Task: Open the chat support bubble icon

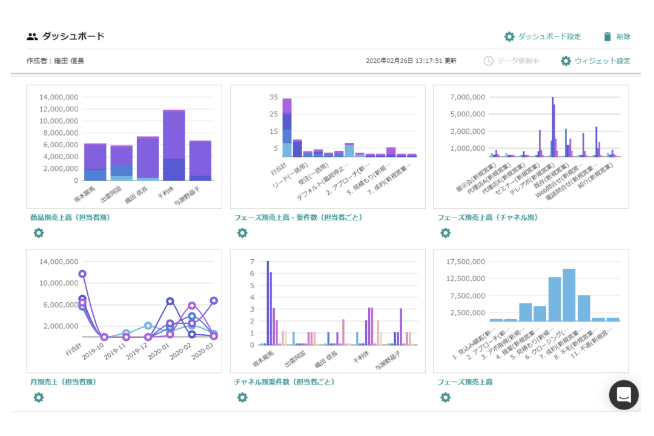Action: [624, 395]
